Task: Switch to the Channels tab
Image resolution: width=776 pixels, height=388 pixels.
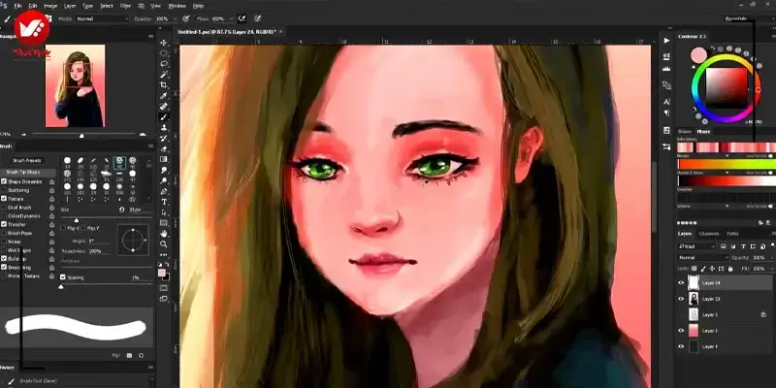Action: (709, 234)
